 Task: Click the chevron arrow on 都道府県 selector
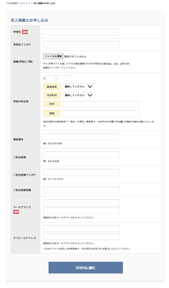pyautogui.click(x=90, y=87)
